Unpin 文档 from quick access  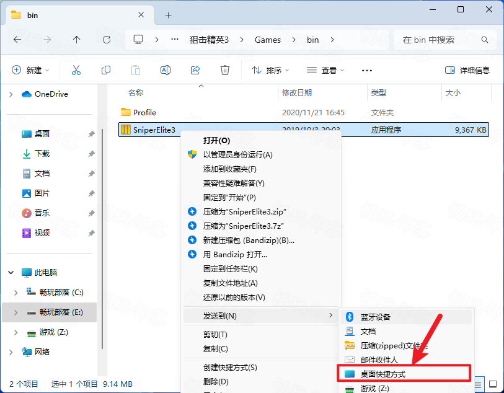pos(92,174)
